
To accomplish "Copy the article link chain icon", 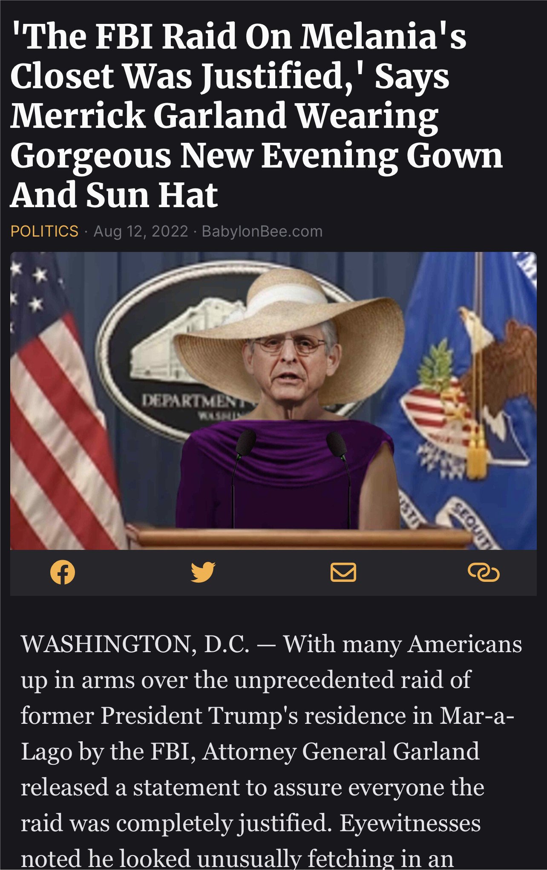I will [484, 572].
